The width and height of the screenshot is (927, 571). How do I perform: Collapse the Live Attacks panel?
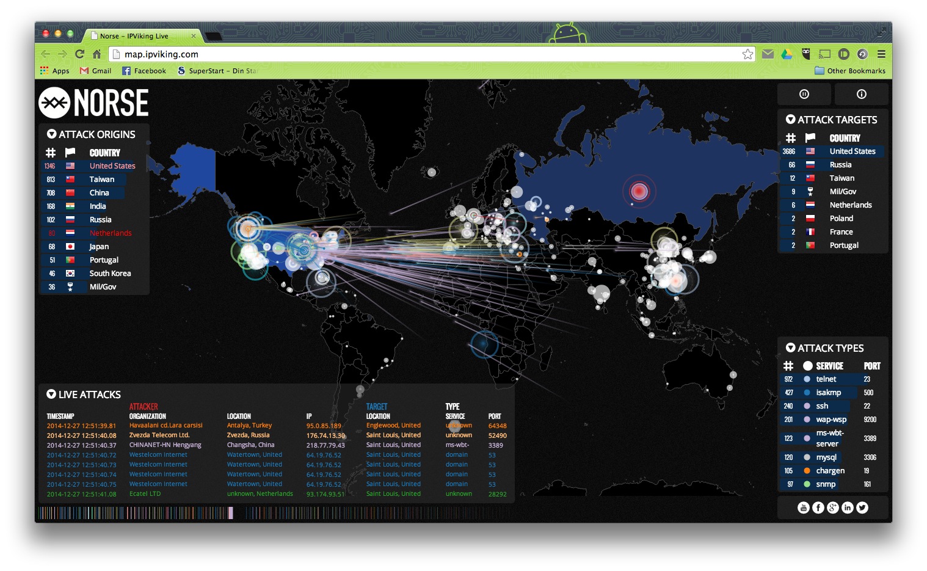(51, 394)
